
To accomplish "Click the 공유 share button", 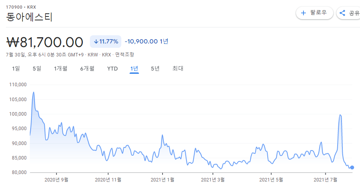I will coord(349,13).
